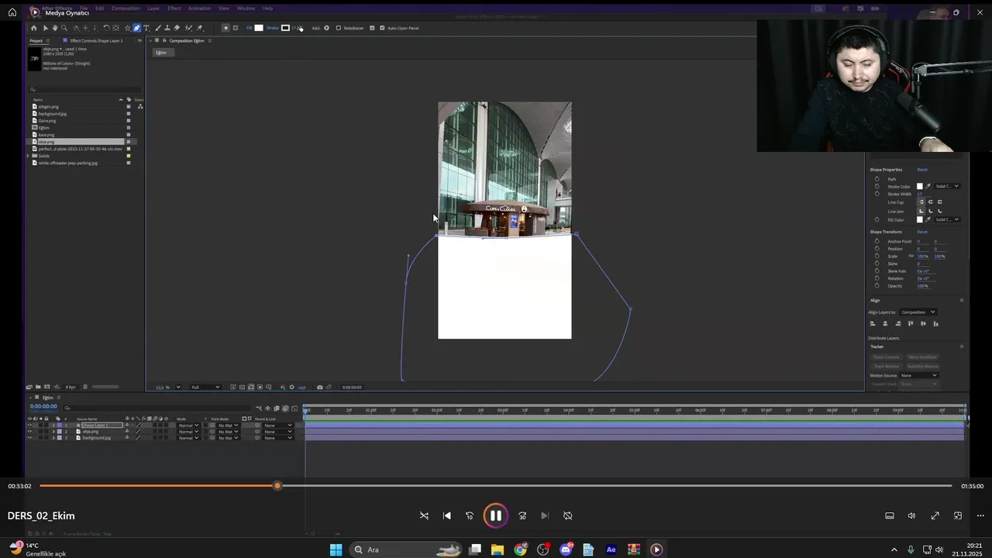Open After Effects from the taskbar
Image resolution: width=992 pixels, height=558 pixels.
pyautogui.click(x=611, y=549)
